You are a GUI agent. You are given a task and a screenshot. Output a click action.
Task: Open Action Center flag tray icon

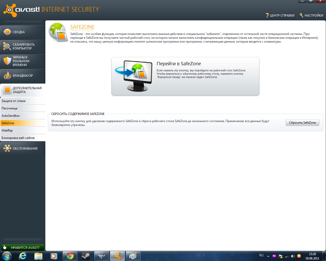click(x=281, y=256)
